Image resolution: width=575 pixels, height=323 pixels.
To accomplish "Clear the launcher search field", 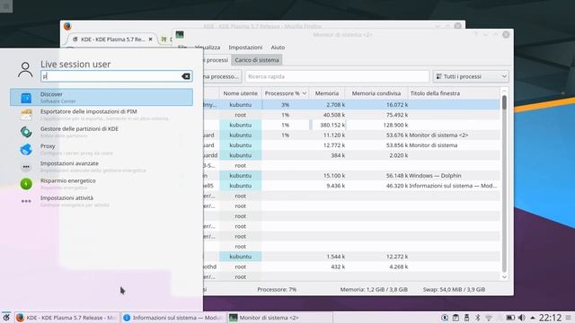I will (186, 76).
